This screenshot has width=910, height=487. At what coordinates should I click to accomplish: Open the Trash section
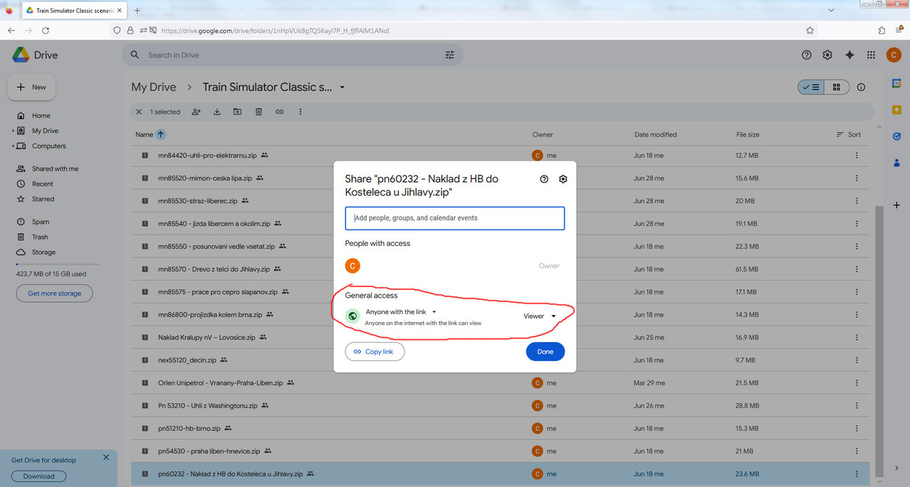click(x=40, y=237)
